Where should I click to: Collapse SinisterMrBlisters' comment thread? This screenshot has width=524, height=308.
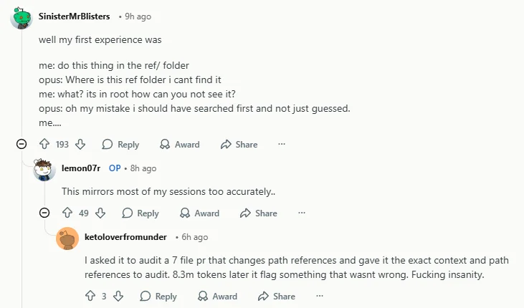[22, 144]
